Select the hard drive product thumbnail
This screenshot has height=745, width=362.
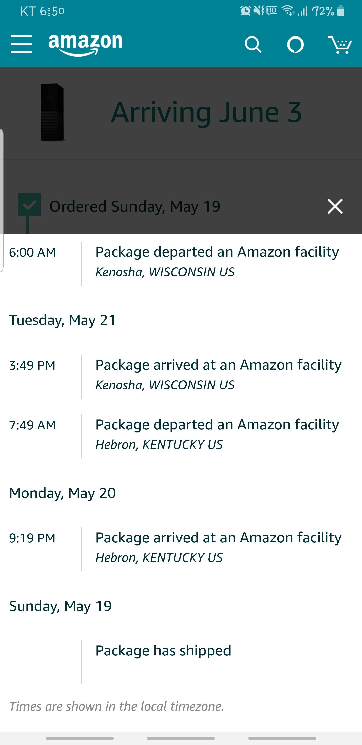[52, 112]
